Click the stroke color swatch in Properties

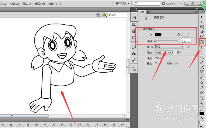point(158,35)
